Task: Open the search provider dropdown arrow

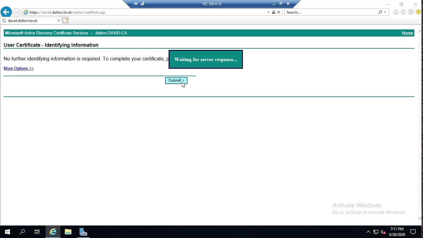Action: [x=385, y=12]
